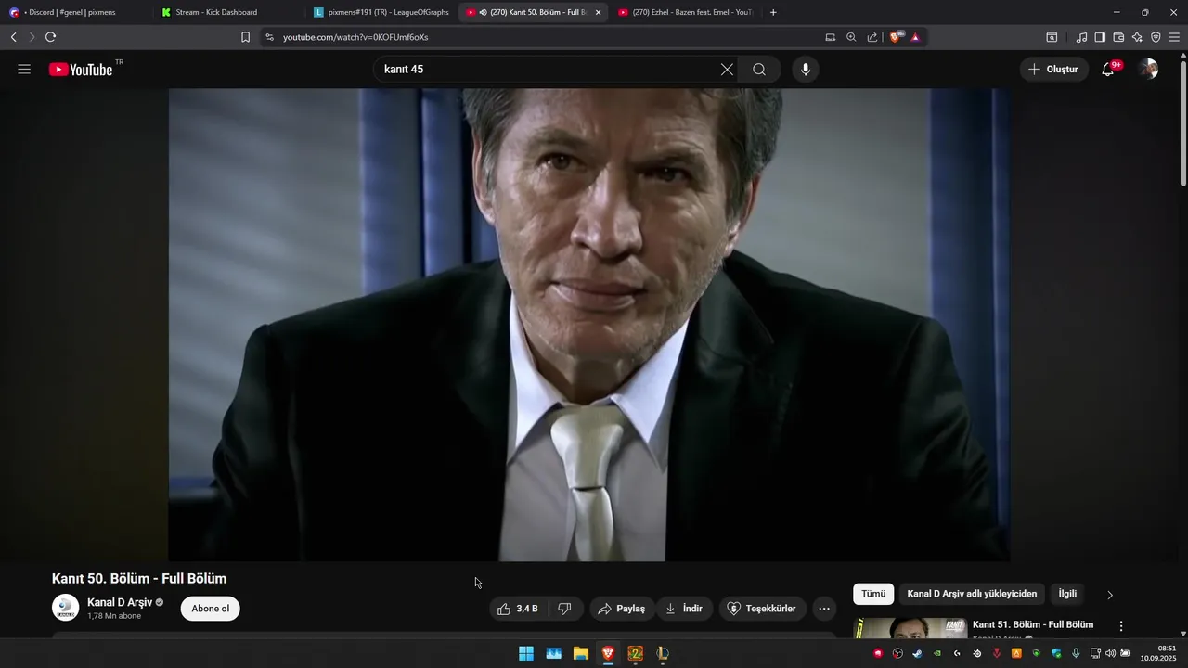
Task: Open options for Kanıt 51. Bölüm video
Action: coord(1121,626)
